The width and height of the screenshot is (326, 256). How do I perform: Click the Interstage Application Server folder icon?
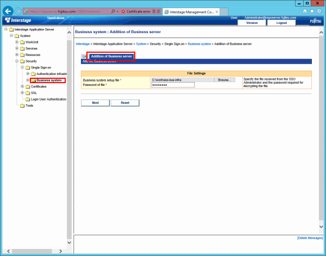coord(11,29)
